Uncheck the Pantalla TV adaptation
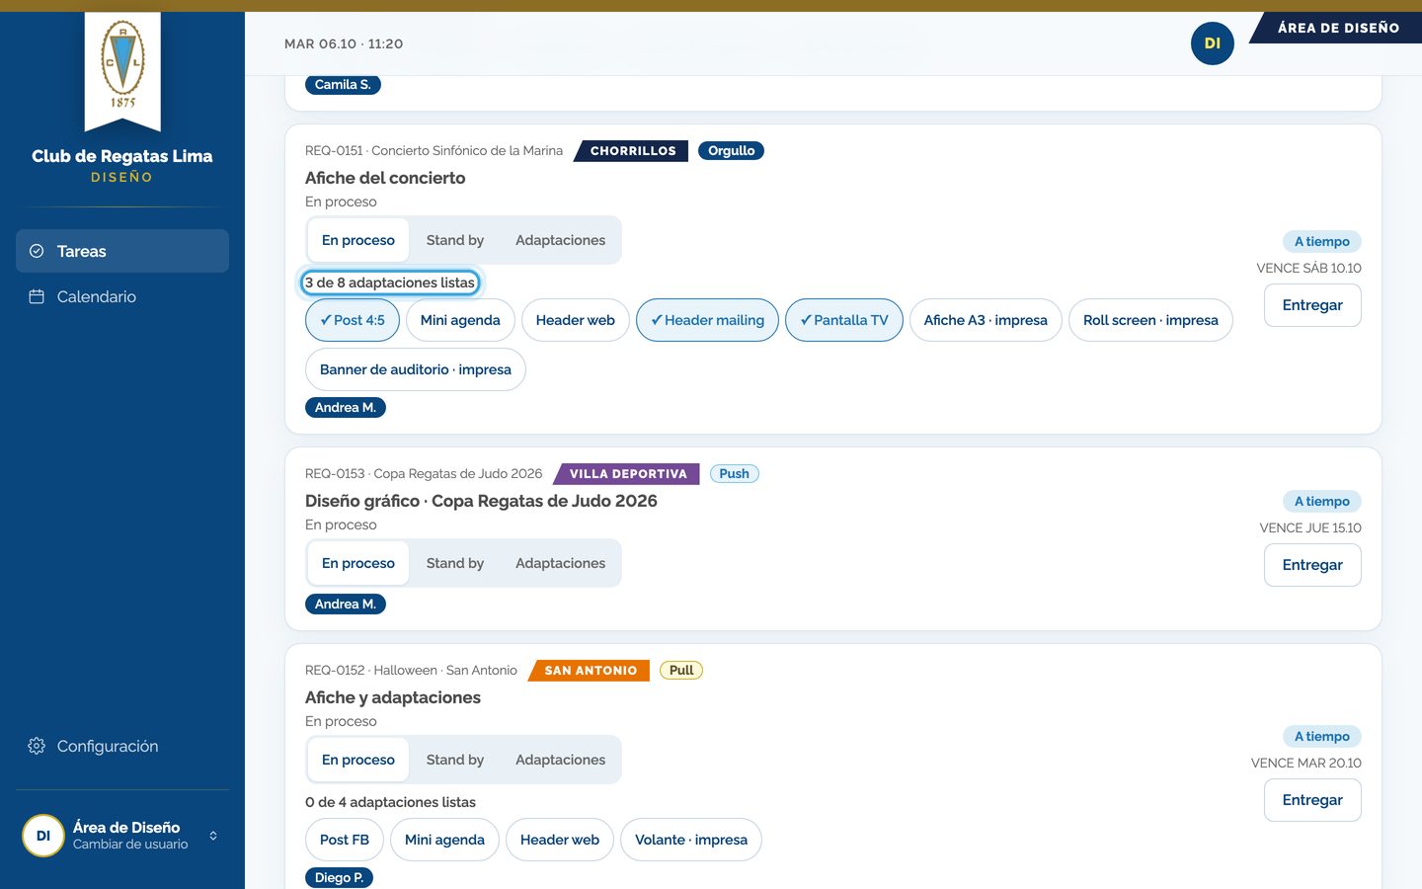 [844, 320]
